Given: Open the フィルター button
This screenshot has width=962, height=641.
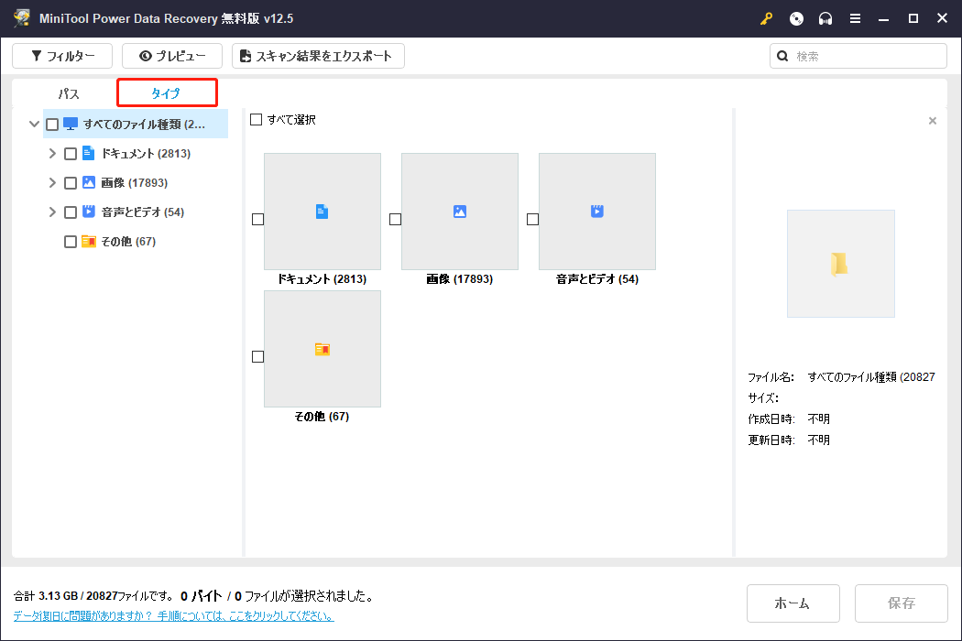Looking at the screenshot, I should [62, 56].
